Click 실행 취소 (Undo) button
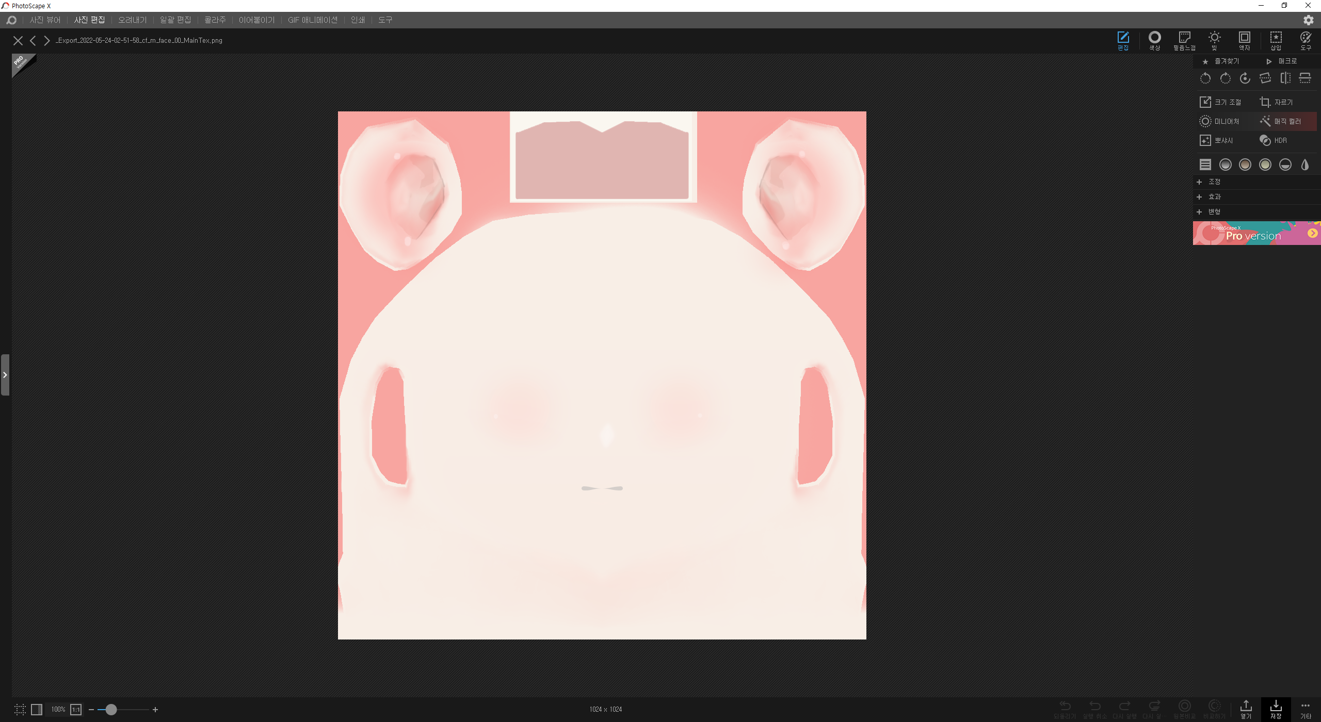 pyautogui.click(x=1095, y=709)
